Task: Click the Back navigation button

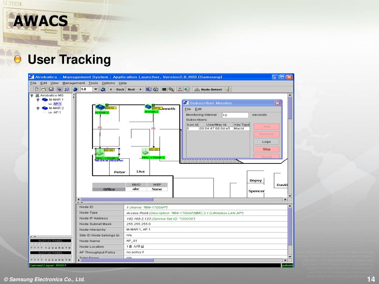Action: tap(117, 89)
